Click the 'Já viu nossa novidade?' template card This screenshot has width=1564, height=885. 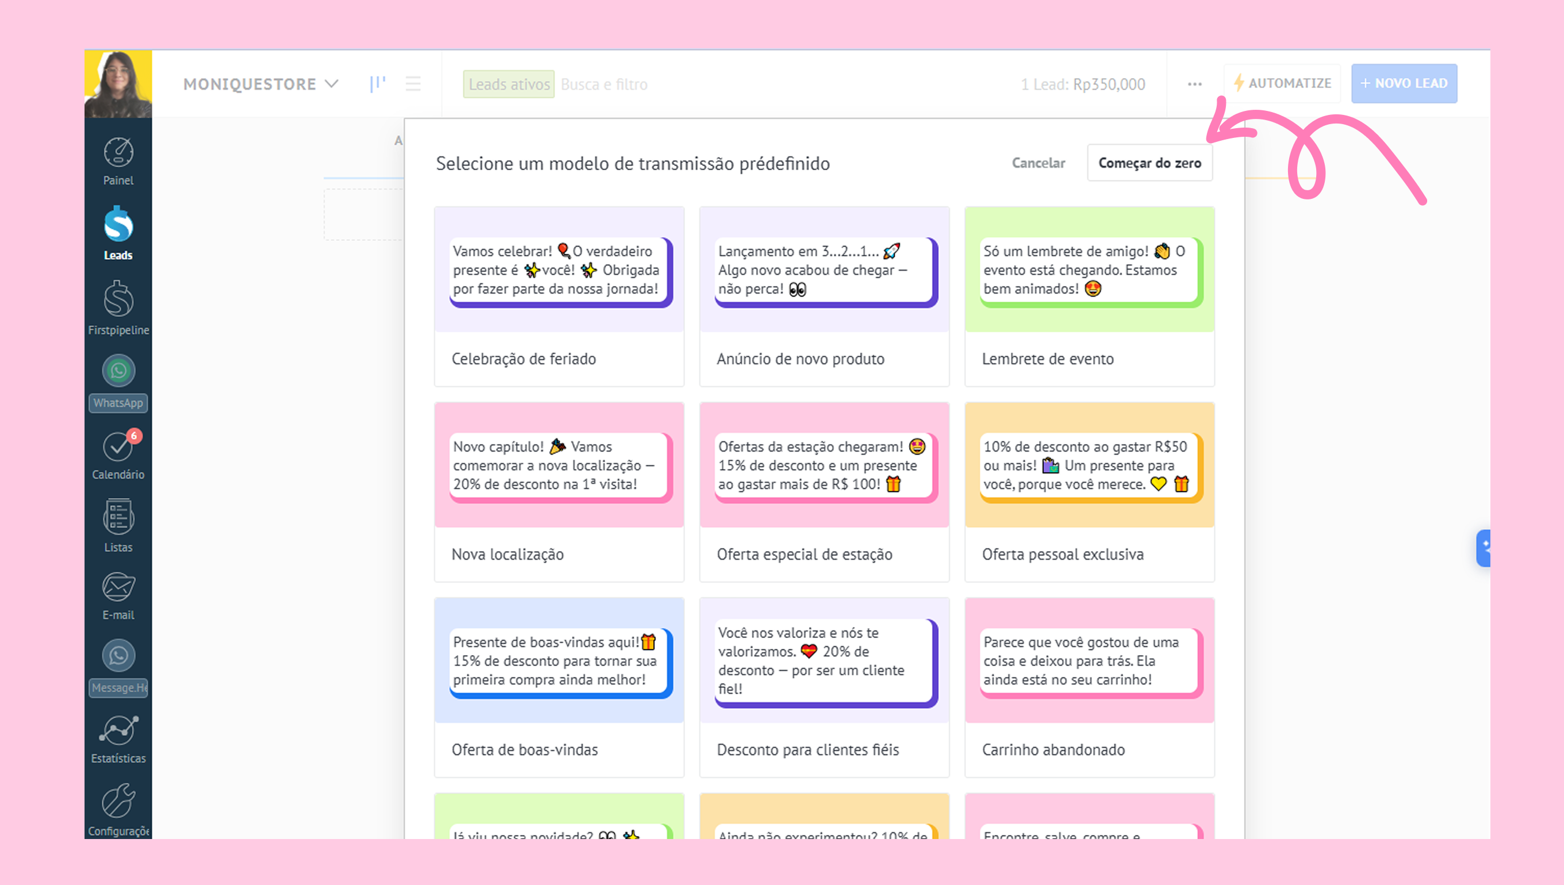559,816
